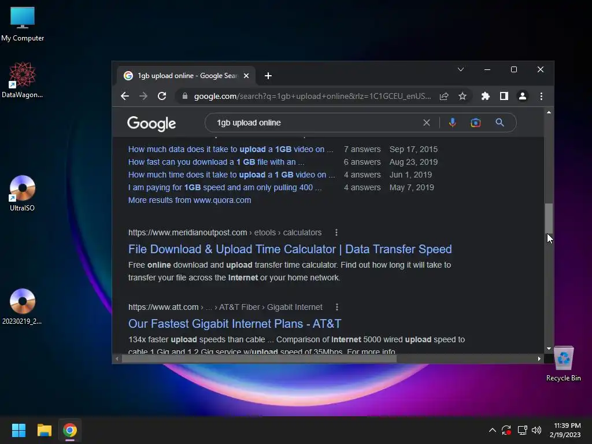
Task: Bookmark this page with the star icon
Action: (x=462, y=97)
